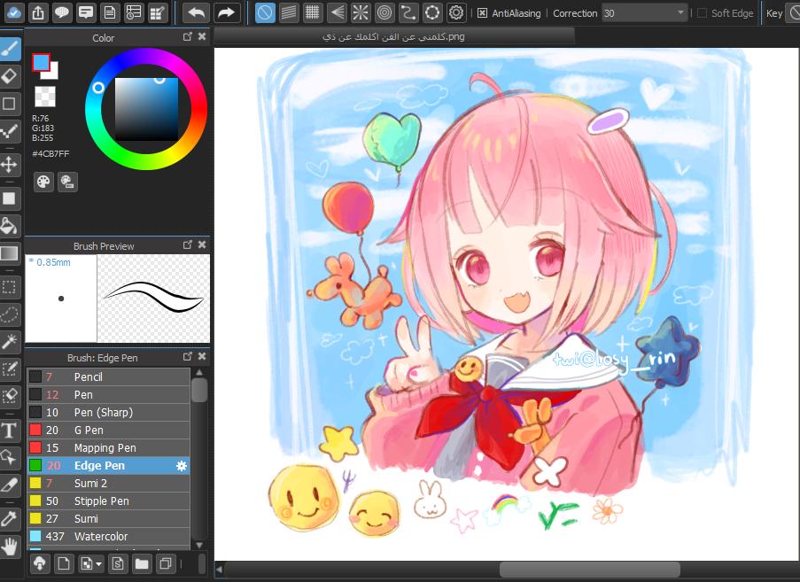Enable radial snap
Screen dimensions: 800x582
pos(361,12)
